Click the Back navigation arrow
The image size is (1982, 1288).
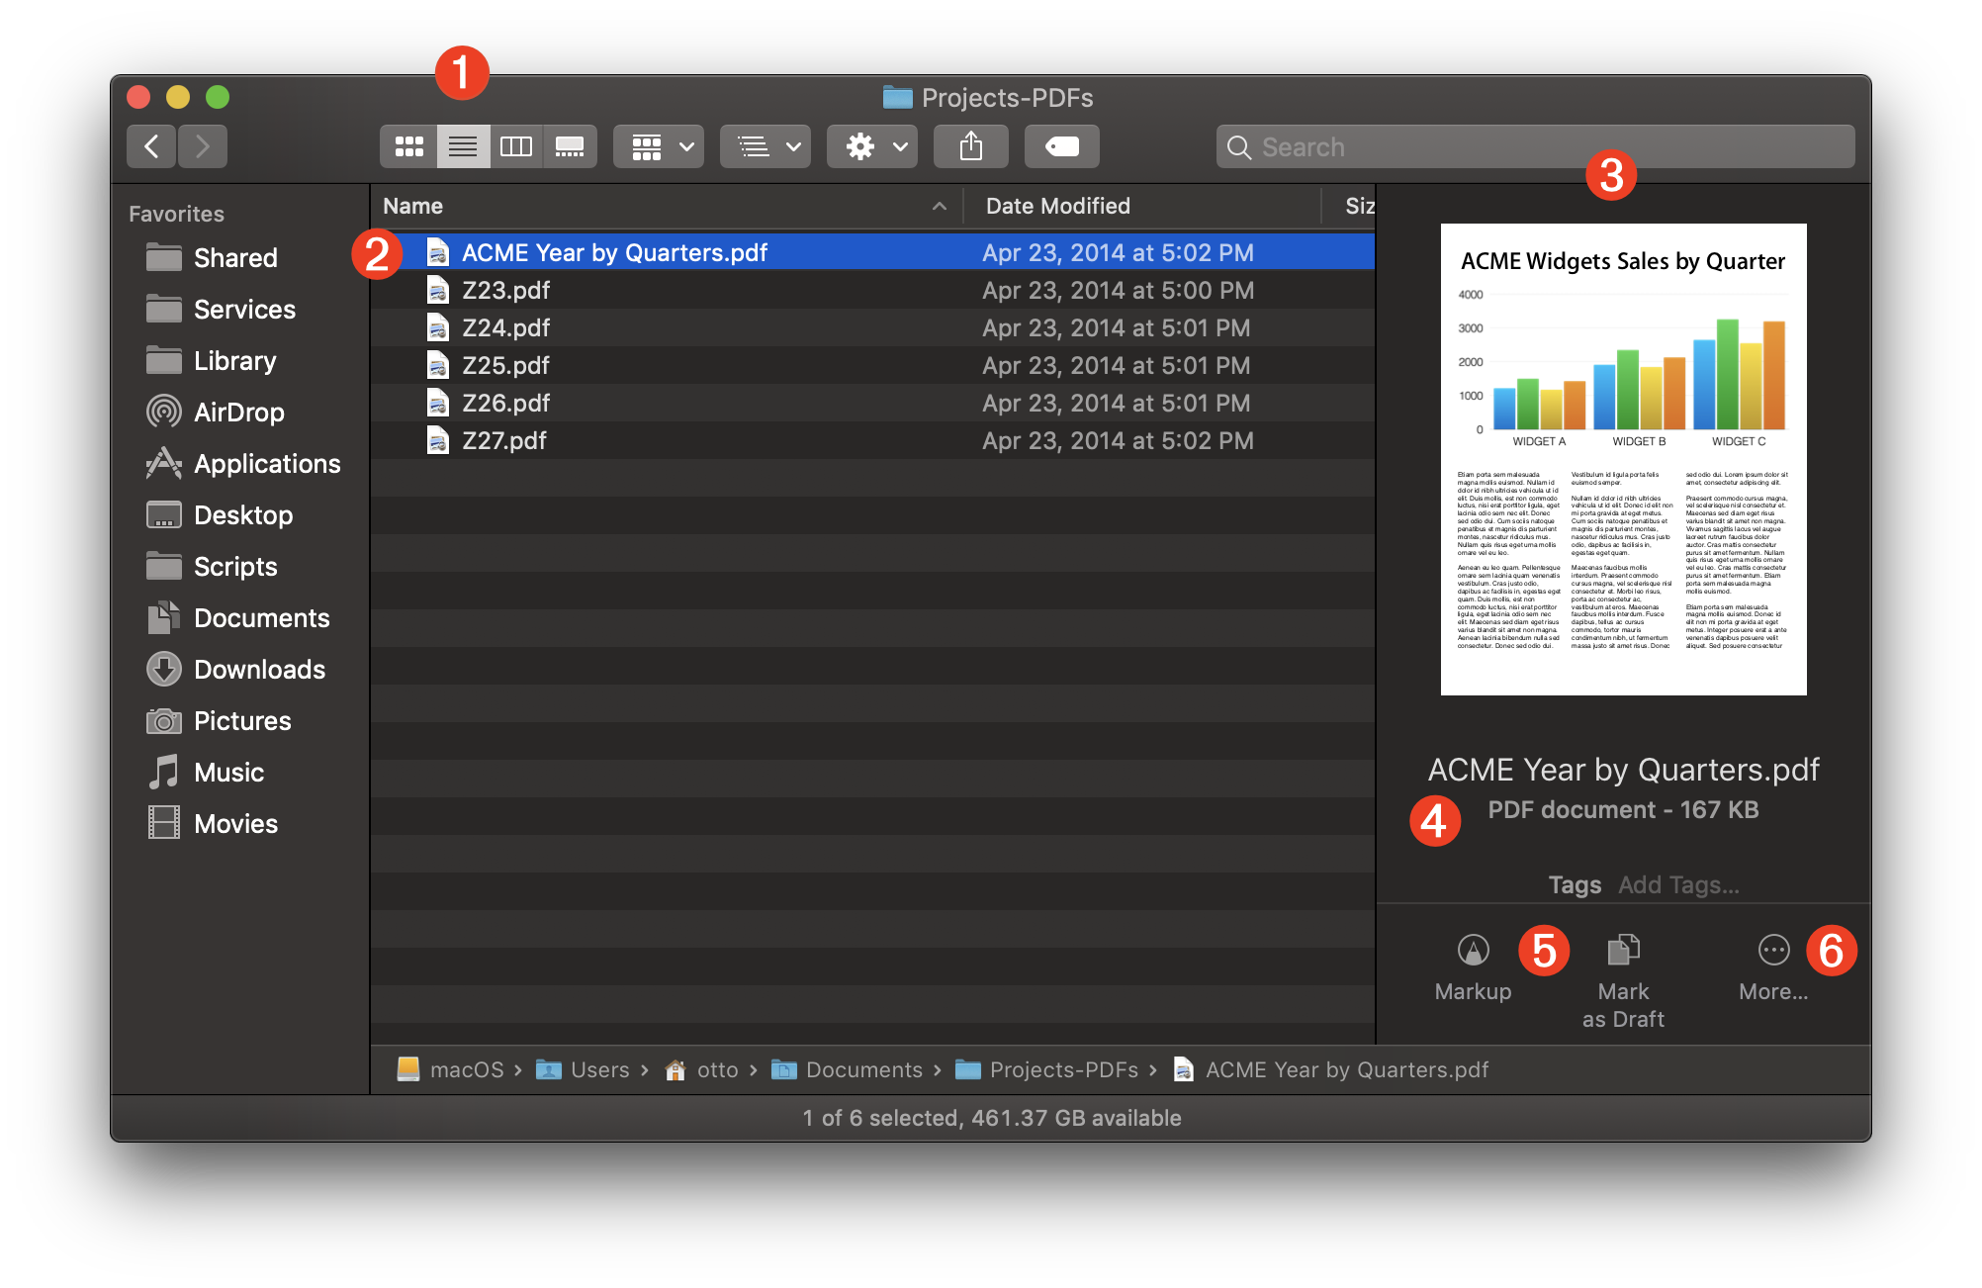click(151, 146)
